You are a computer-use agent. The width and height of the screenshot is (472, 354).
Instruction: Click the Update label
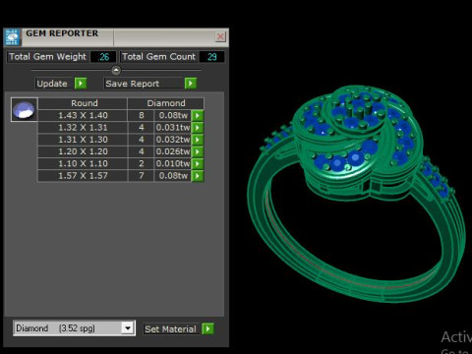click(x=52, y=84)
